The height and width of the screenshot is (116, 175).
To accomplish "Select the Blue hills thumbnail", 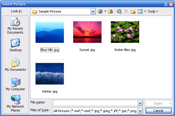I will (x=50, y=32).
